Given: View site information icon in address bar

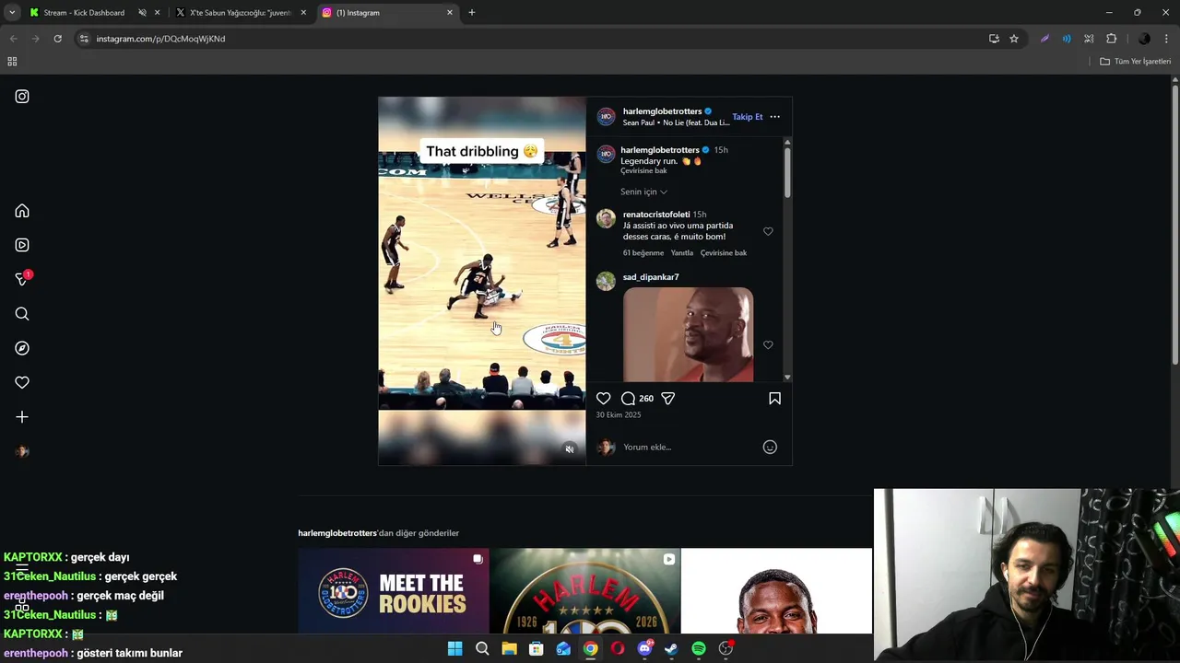Looking at the screenshot, I should click(x=84, y=39).
